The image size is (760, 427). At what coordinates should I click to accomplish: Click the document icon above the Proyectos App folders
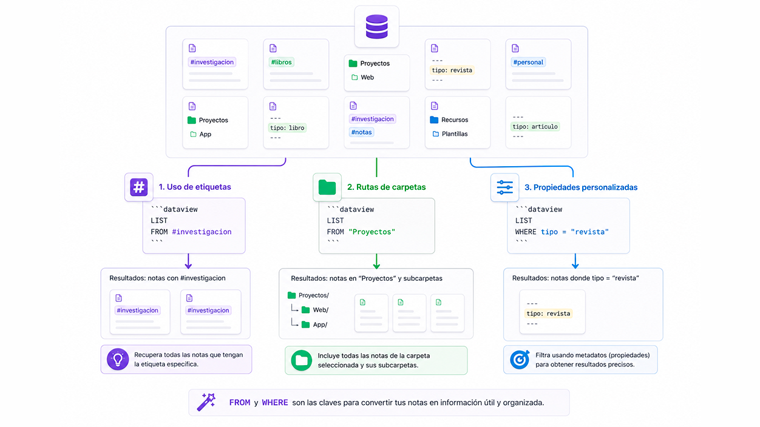point(192,106)
